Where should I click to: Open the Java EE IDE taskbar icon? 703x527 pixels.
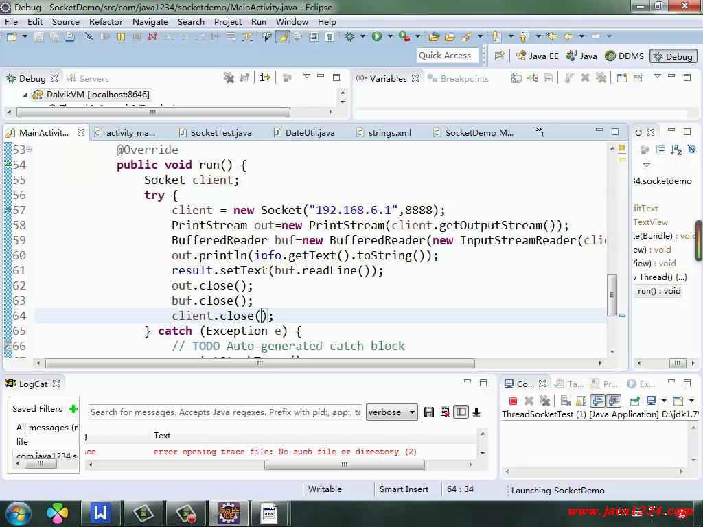tap(228, 513)
